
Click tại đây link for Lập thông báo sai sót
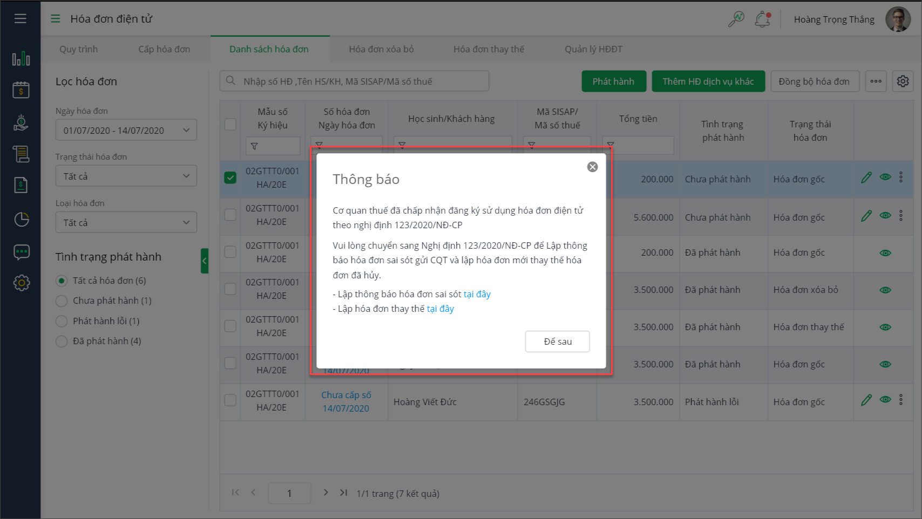[x=477, y=294]
